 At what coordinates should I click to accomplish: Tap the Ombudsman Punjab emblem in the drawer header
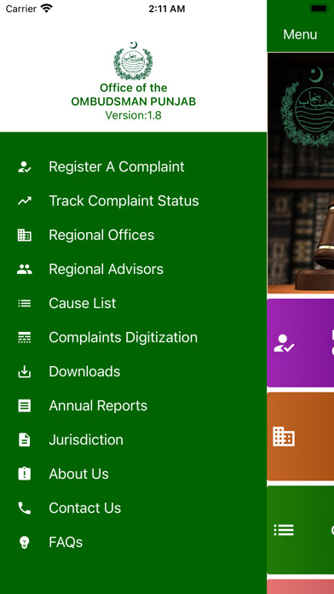(133, 61)
